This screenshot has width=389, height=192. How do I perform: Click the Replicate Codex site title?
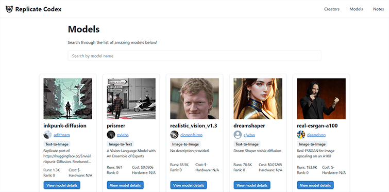pos(39,9)
